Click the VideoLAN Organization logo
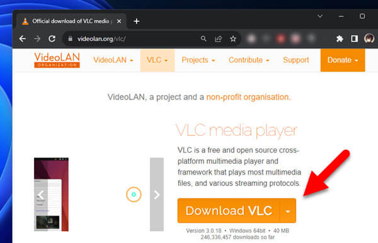Viewport: 378px width, 243px height. 57,60
